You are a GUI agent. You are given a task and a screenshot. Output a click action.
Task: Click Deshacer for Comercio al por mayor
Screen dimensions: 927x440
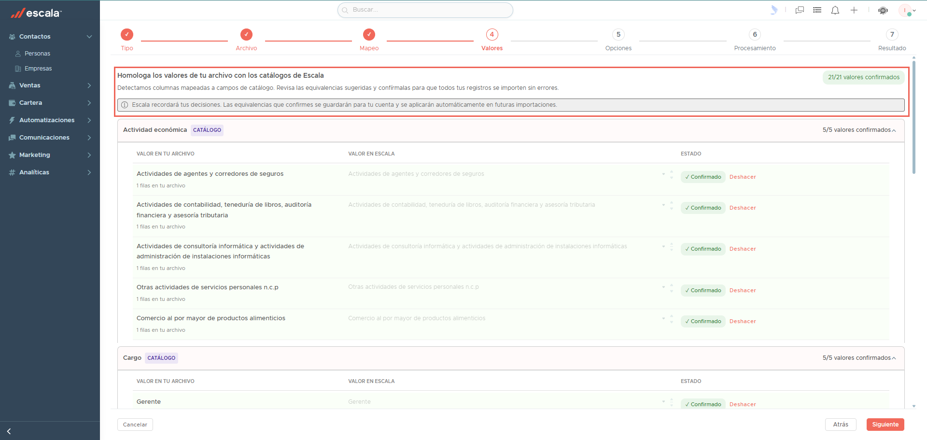[x=743, y=322]
